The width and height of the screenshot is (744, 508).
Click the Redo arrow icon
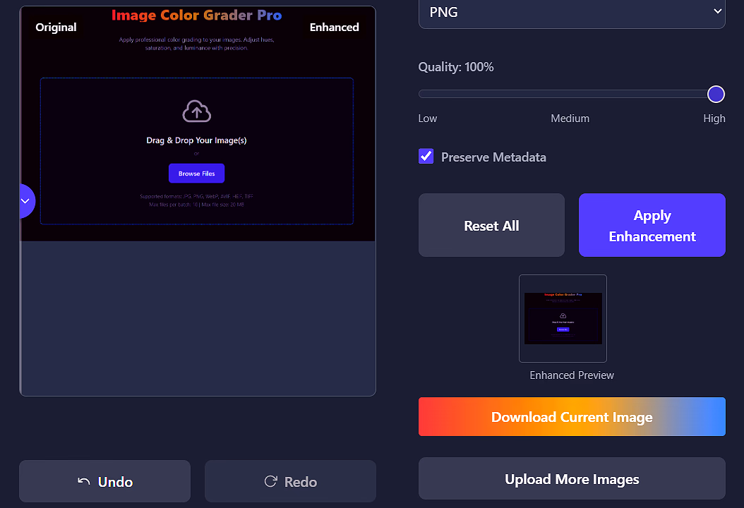coord(270,482)
